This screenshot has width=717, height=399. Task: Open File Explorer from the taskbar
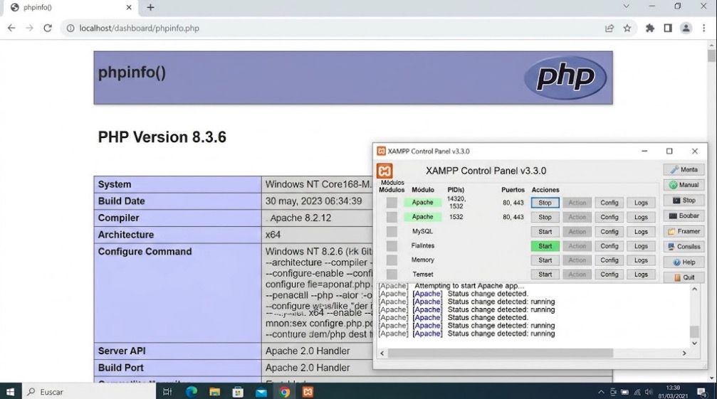coord(214,392)
